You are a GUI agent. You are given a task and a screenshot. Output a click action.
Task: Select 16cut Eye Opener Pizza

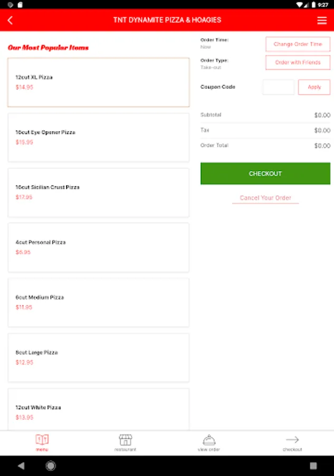pos(99,138)
